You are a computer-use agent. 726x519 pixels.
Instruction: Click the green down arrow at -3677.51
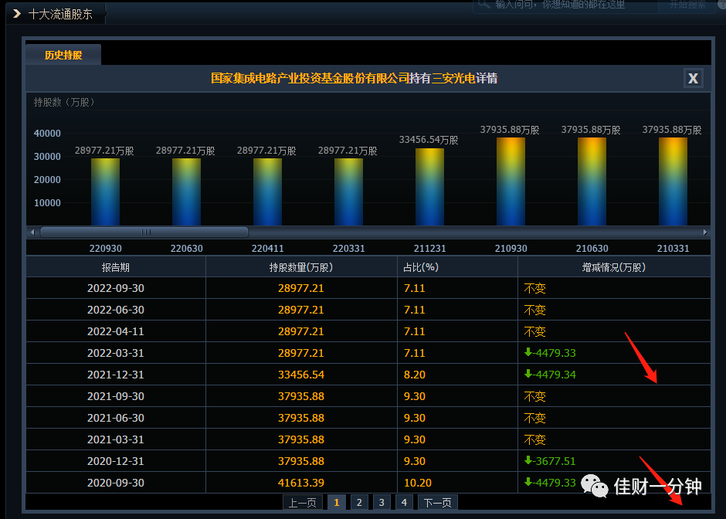point(528,460)
